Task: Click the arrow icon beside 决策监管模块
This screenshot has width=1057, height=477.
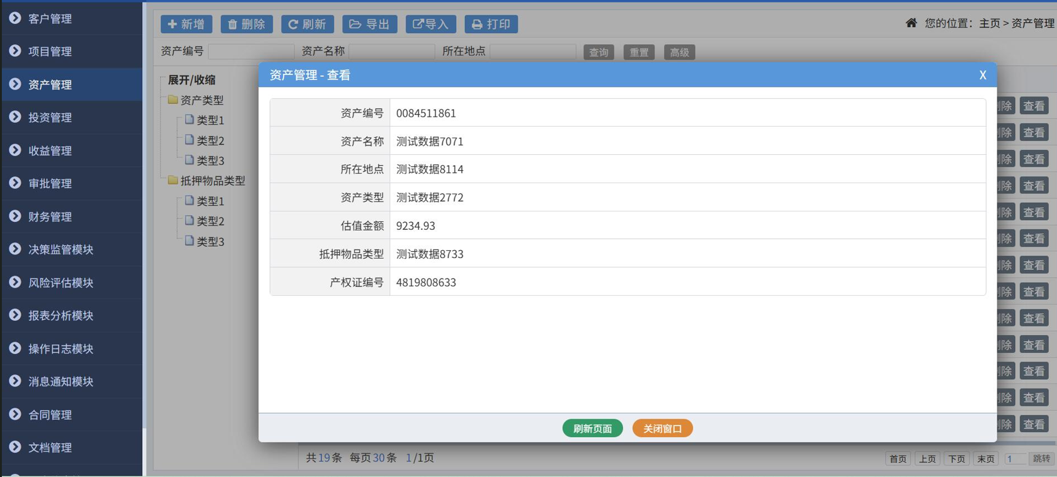Action: click(15, 249)
